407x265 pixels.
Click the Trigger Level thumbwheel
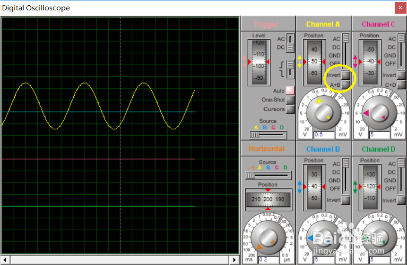pos(259,62)
